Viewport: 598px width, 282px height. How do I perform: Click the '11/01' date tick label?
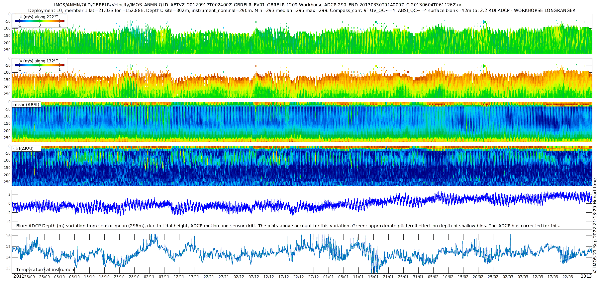click(x=358, y=277)
